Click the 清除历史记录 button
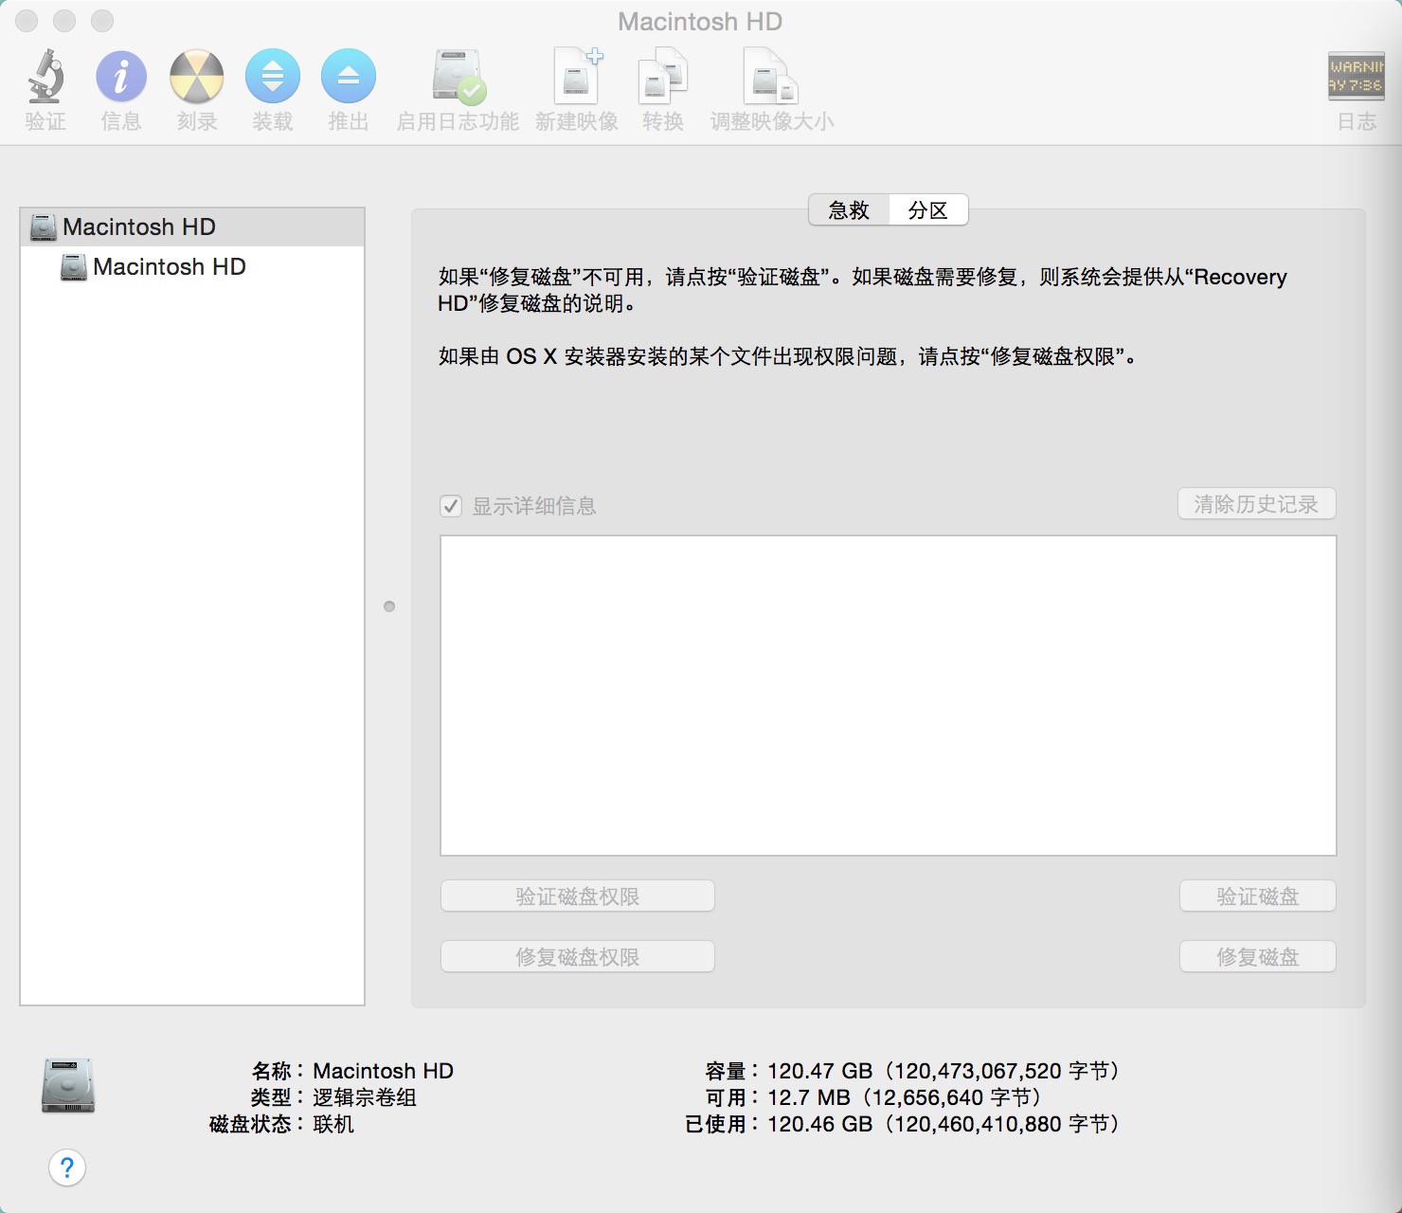Viewport: 1402px width, 1213px height. [x=1257, y=504]
